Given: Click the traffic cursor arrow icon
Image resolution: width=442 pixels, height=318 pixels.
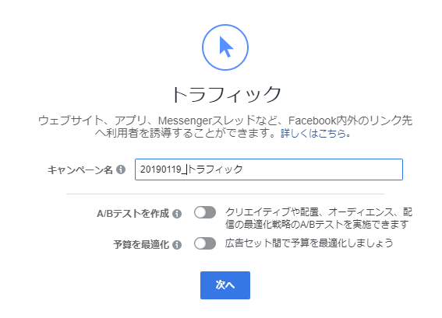Looking at the screenshot, I should click(226, 47).
